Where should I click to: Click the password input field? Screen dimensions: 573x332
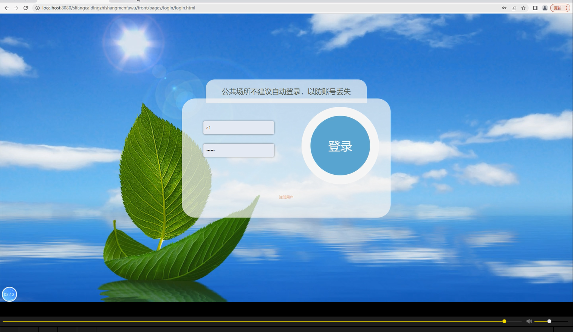point(238,150)
